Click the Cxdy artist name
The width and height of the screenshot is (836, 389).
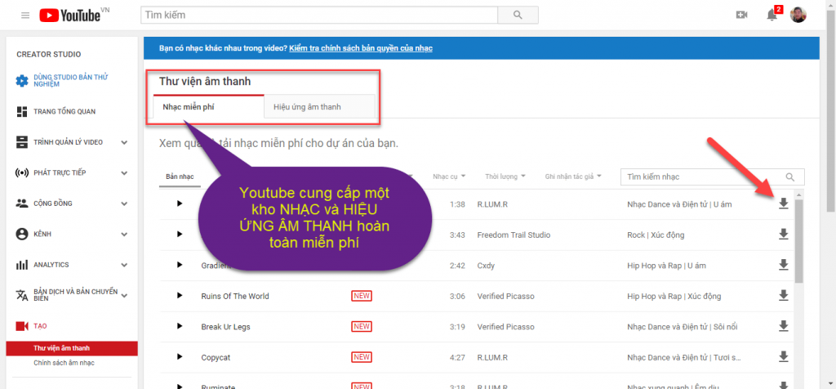pos(487,266)
